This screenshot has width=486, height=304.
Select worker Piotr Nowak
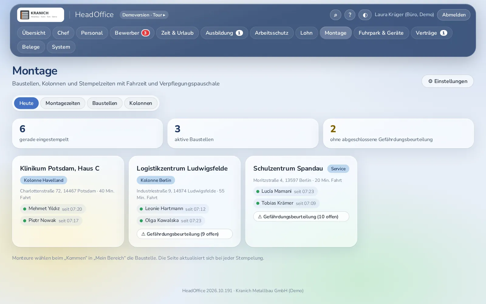(x=51, y=221)
